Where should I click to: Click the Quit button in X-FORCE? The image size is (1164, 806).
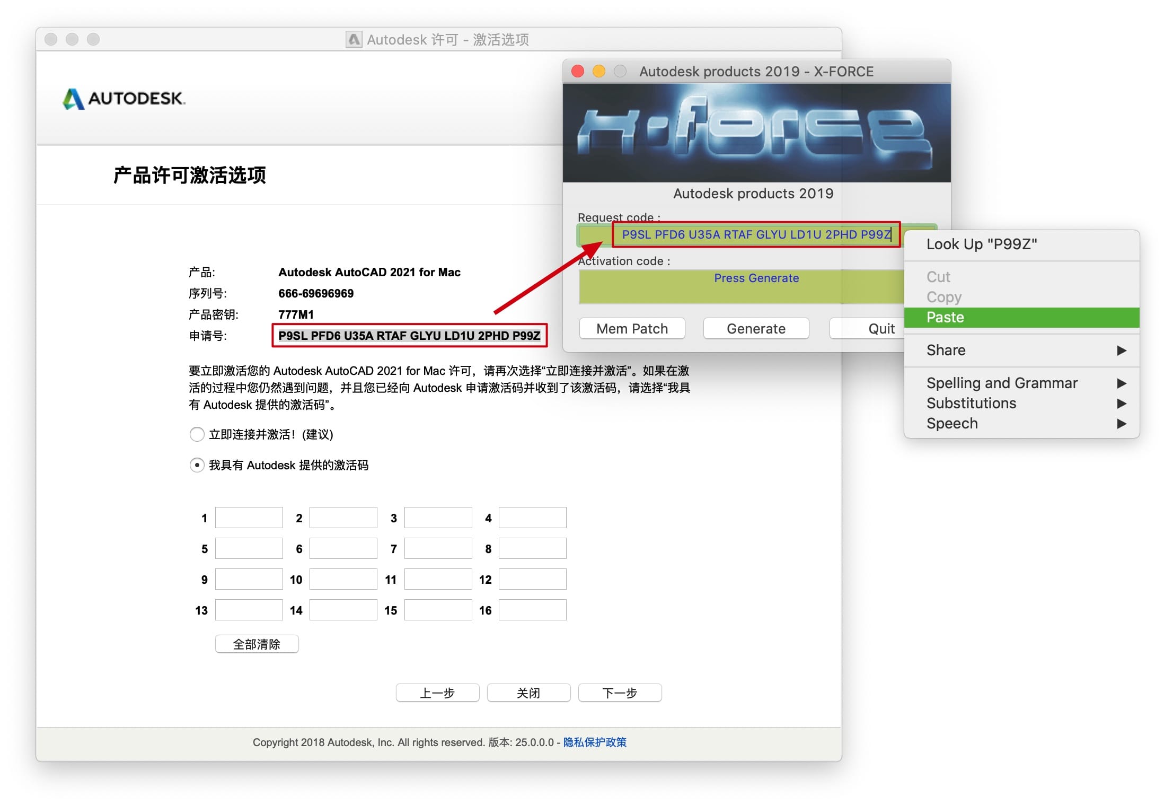880,329
